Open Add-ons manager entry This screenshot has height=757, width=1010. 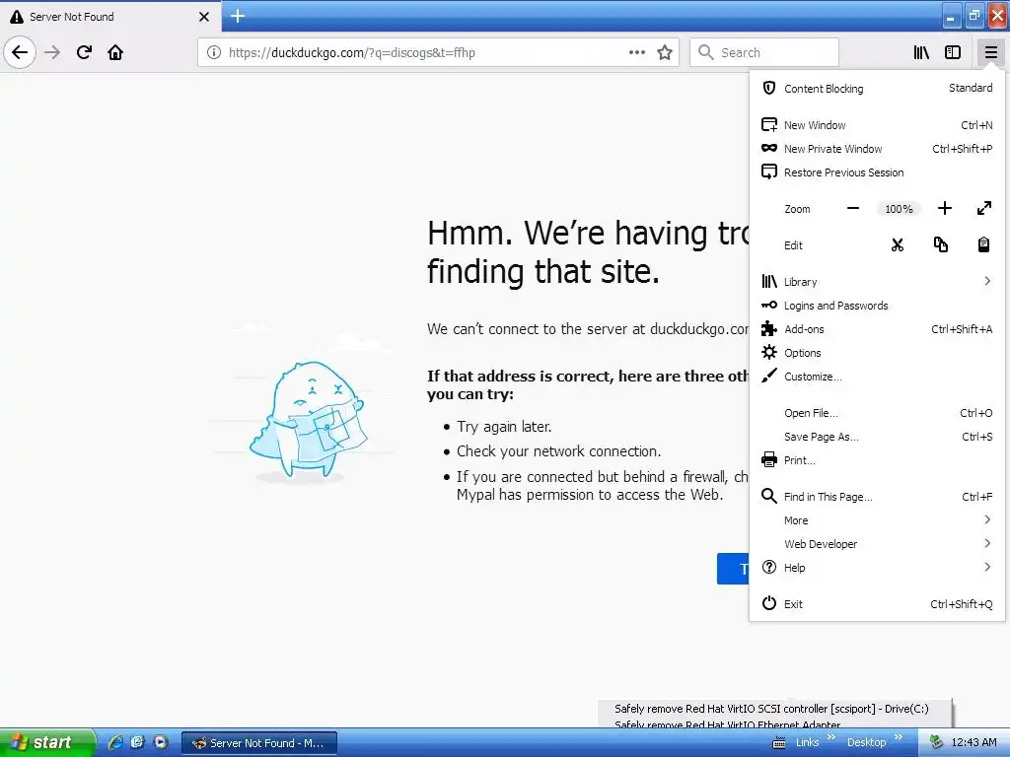877,329
